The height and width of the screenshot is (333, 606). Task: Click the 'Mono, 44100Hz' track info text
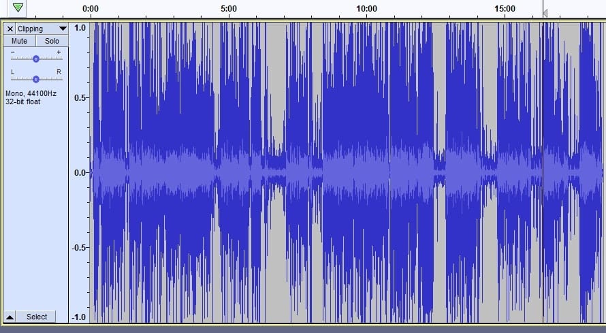pos(31,93)
